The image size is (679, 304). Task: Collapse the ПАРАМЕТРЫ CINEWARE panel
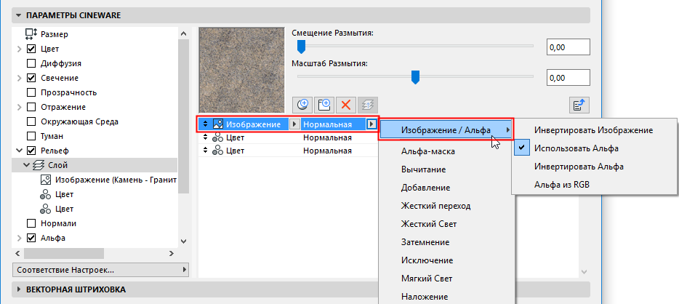19,15
